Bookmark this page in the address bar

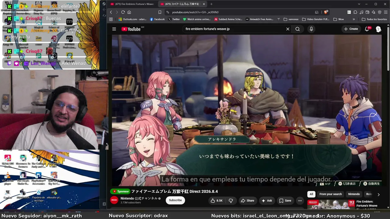[x=160, y=12]
